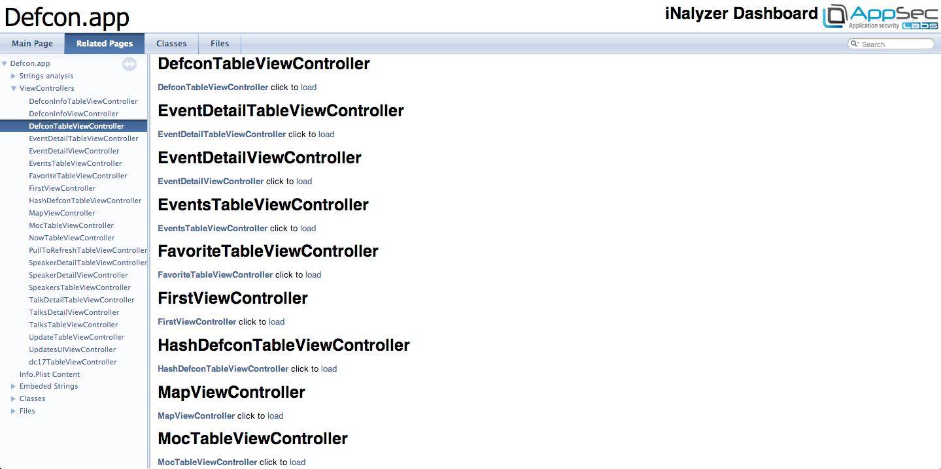
Task: Expand the Classes node in sidebar
Action: (x=13, y=399)
